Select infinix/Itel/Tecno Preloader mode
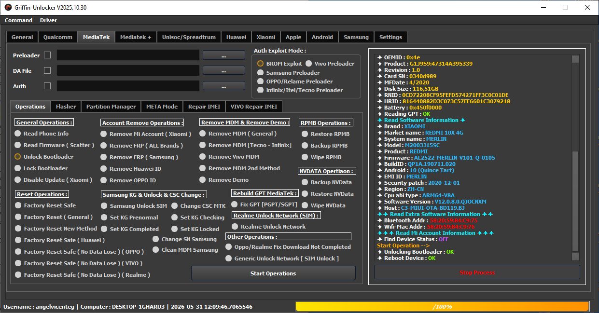This screenshot has width=599, height=313. [x=300, y=90]
